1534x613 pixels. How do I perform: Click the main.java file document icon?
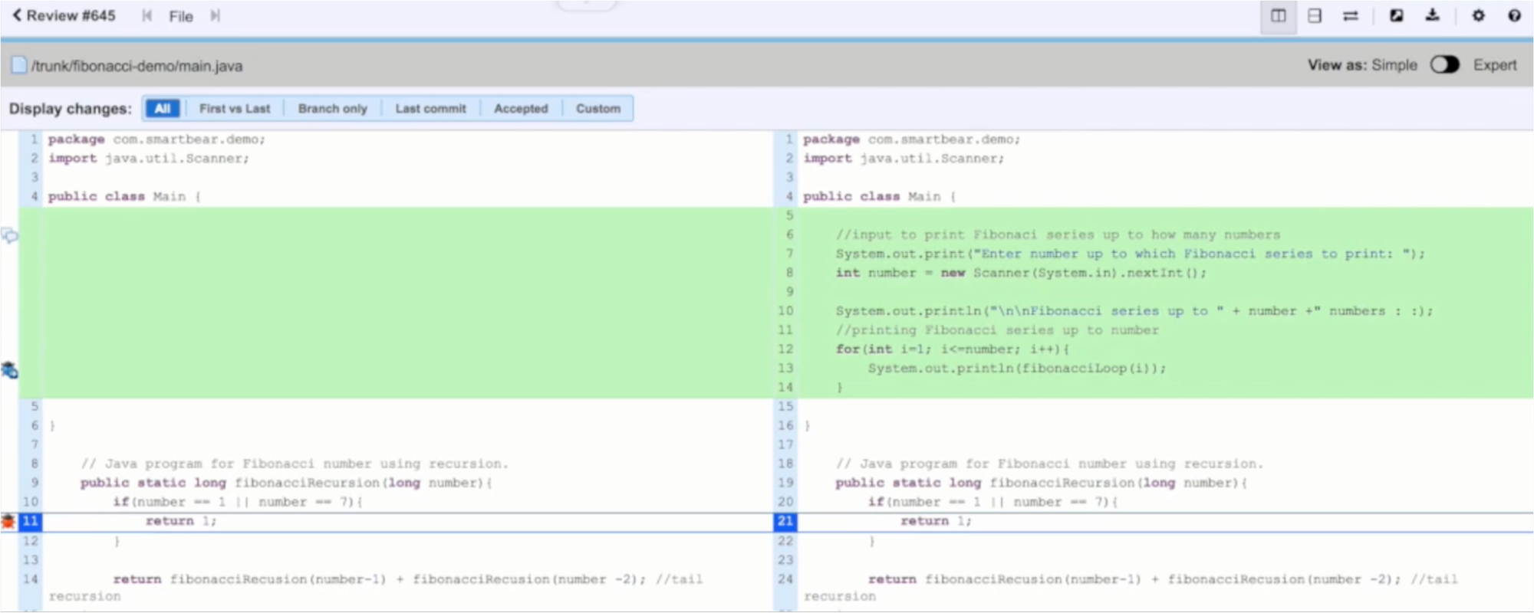click(19, 65)
